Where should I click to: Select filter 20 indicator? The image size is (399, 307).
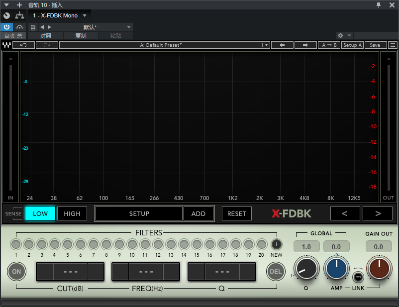261,244
